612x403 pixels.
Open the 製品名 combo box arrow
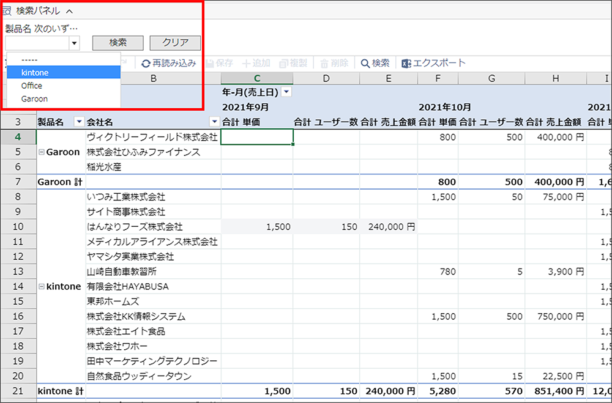[74, 43]
